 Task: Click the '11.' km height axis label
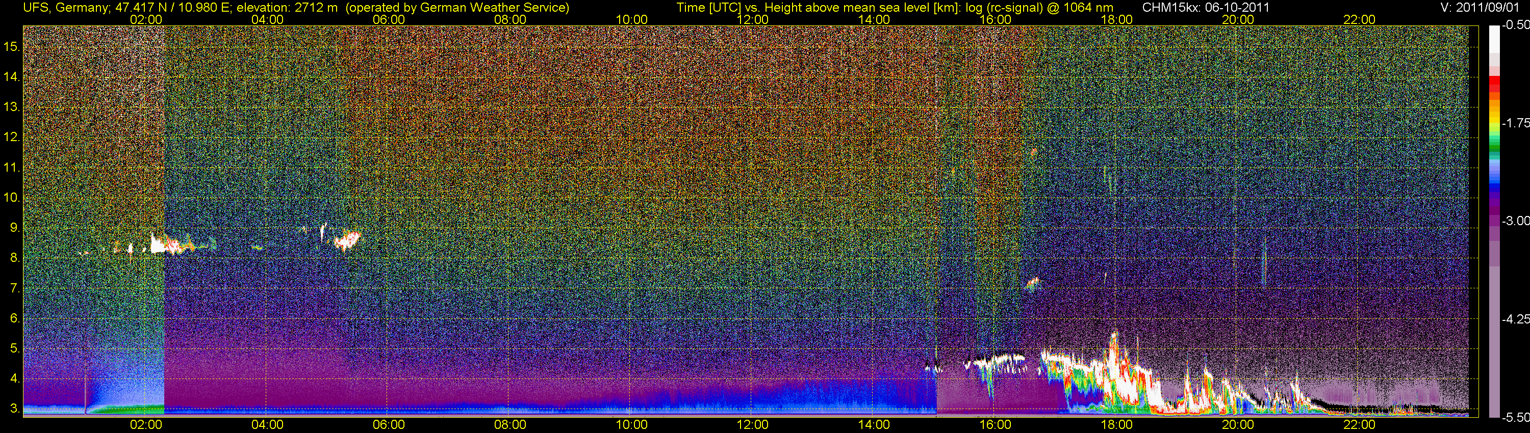pos(12,167)
